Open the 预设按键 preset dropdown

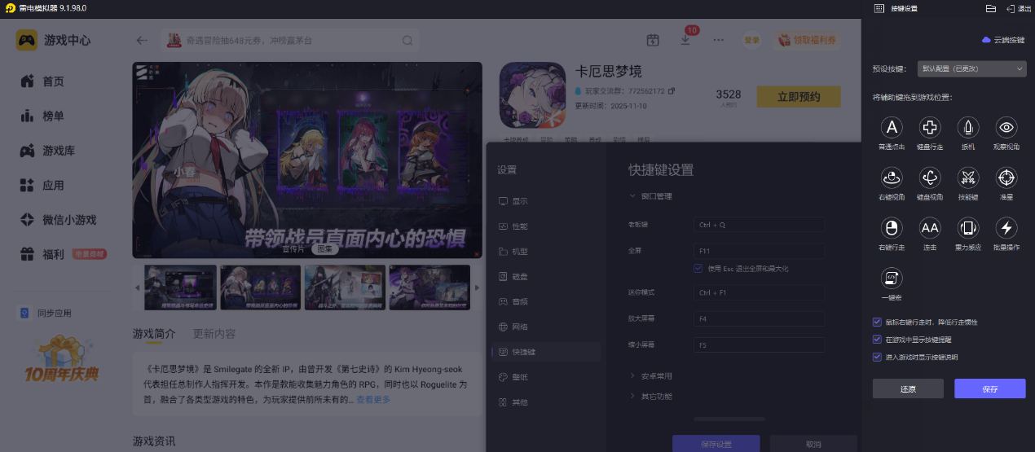971,69
